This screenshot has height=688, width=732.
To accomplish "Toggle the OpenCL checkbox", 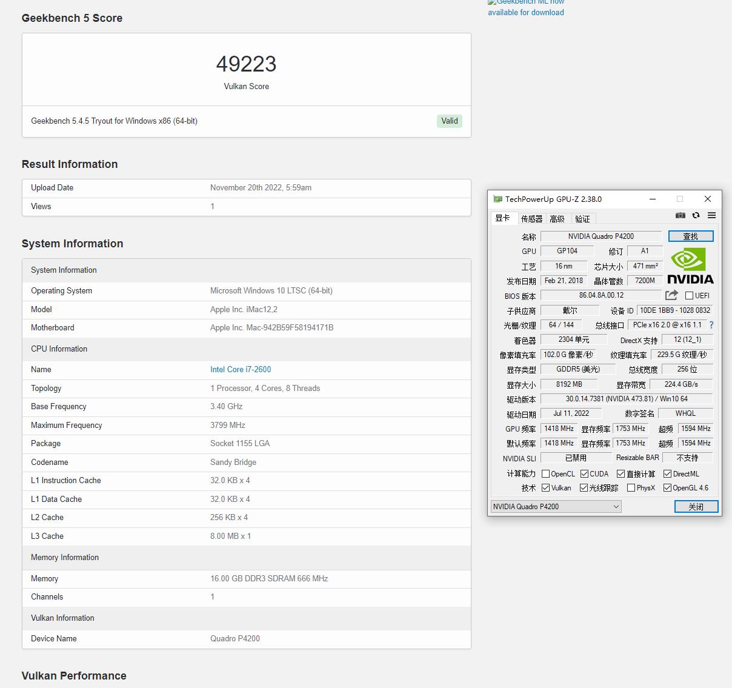I will (x=545, y=474).
